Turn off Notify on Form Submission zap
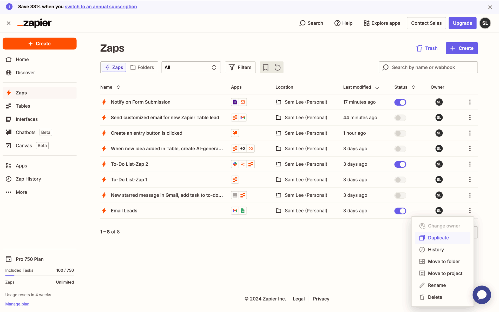499x312 pixels. click(400, 102)
